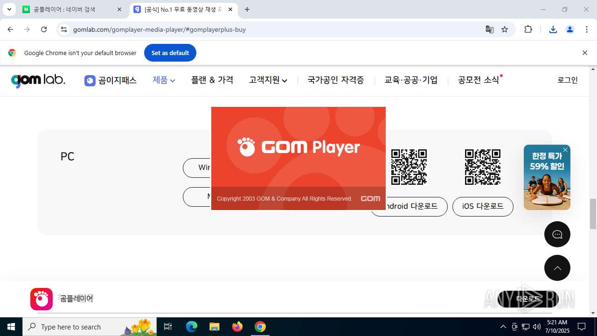Screen dimensions: 597x336
Task: Reload the current page
Action: (x=44, y=29)
